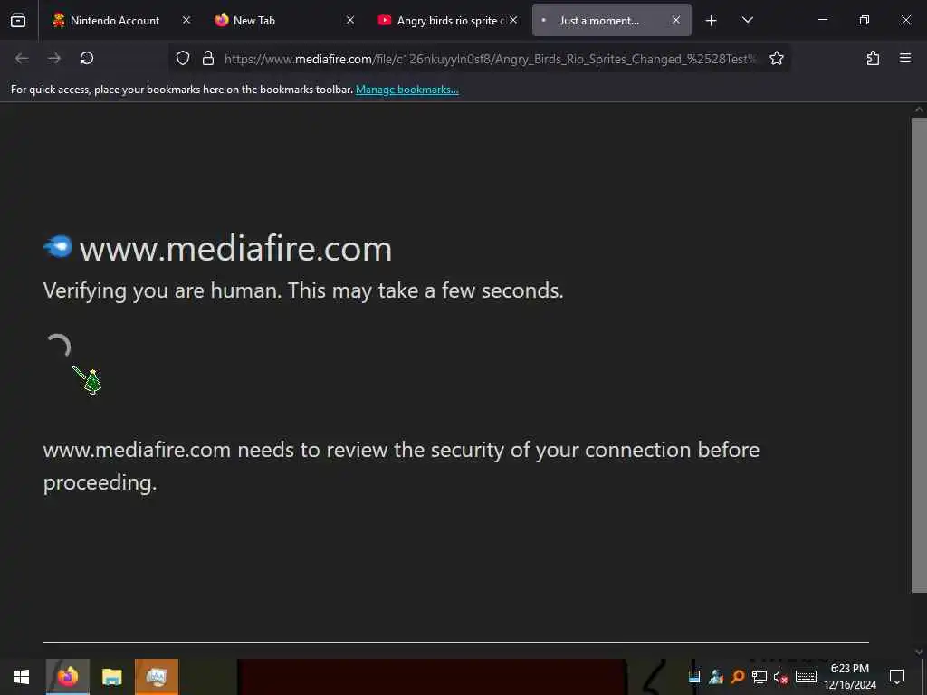Viewport: 927px width, 695px height.
Task: View site security via padlock icon
Action: [207, 58]
